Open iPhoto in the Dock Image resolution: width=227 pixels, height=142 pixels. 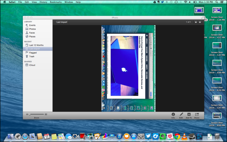90,136
